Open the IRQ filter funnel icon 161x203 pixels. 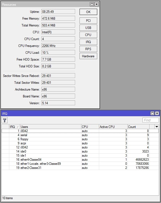point(5,120)
